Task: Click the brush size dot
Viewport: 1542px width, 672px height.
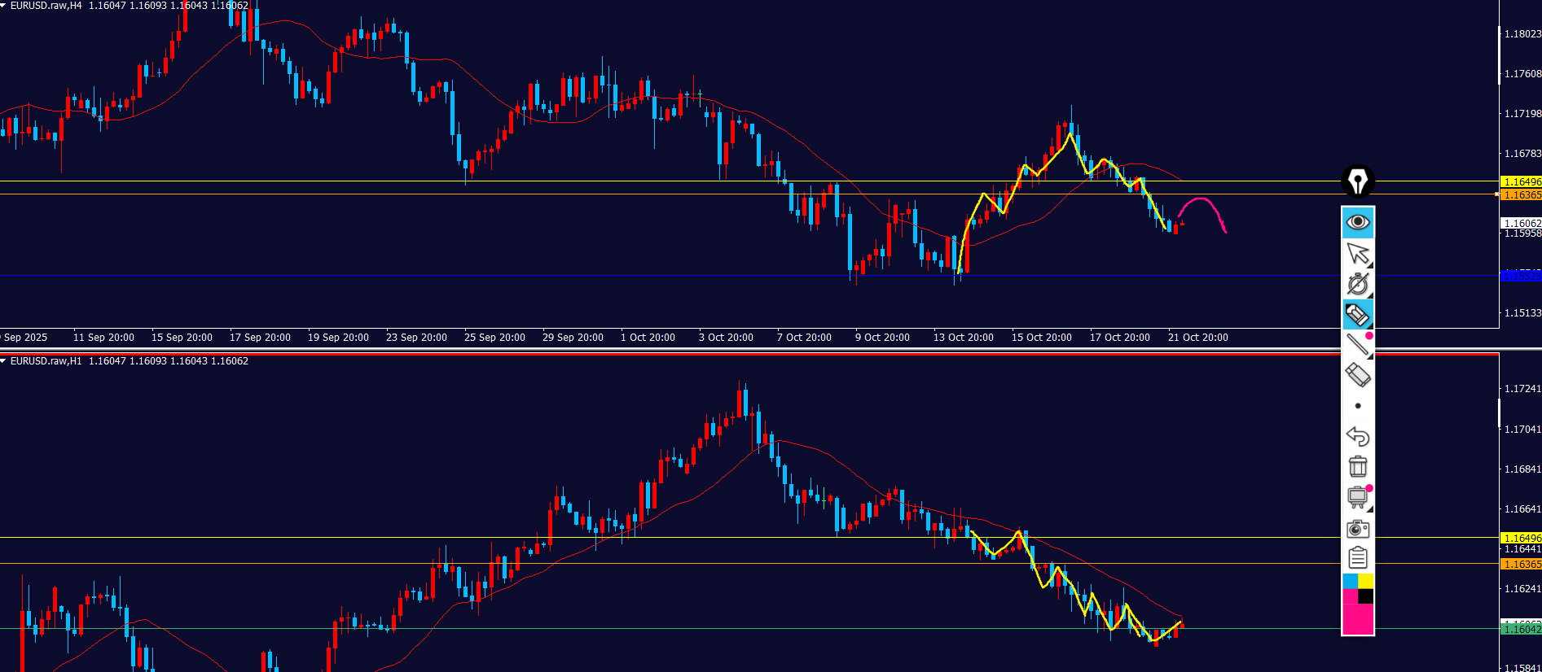Action: [x=1357, y=406]
